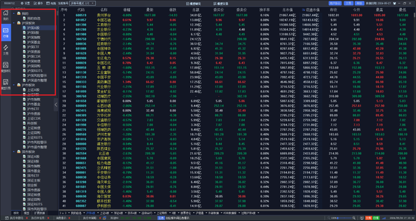Screen dimensions: 416x221
Task: Select 深证主板 in the tree
Action: [34, 181]
